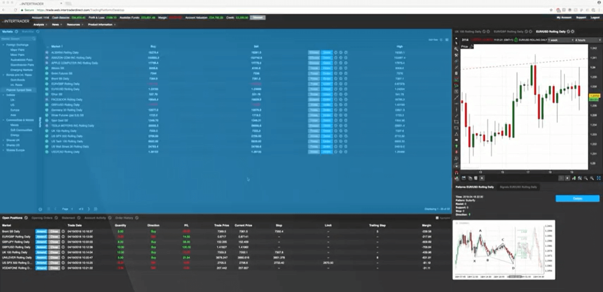
Task: Tick the Aggregate checkbox in positions panel
Action: [437, 218]
